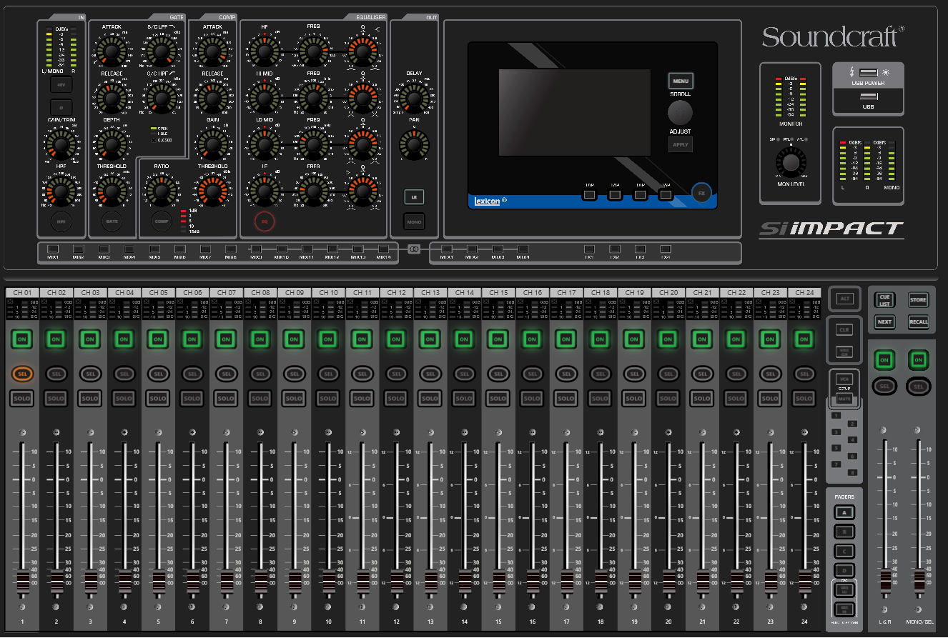Click the compressor GAIN knob
This screenshot has height=638, width=948.
coord(212,144)
